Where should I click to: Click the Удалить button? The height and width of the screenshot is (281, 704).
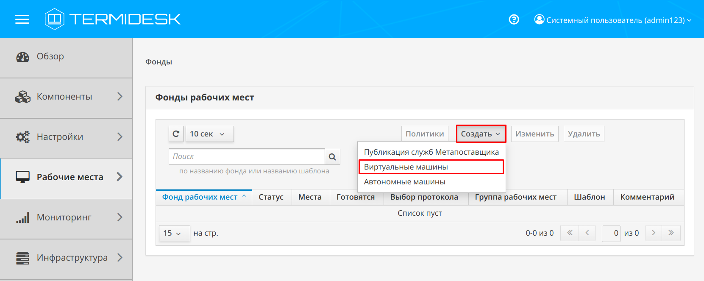pyautogui.click(x=584, y=134)
